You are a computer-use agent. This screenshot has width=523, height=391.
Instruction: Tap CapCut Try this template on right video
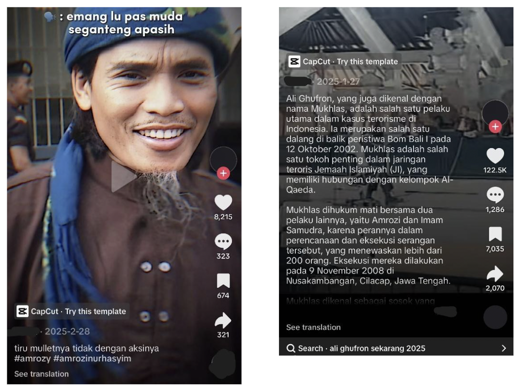344,61
